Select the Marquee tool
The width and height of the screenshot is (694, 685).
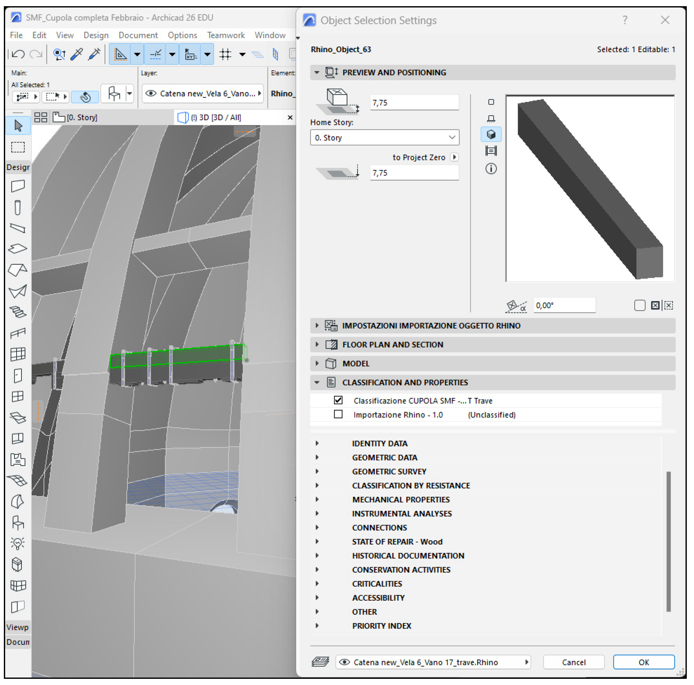point(18,147)
